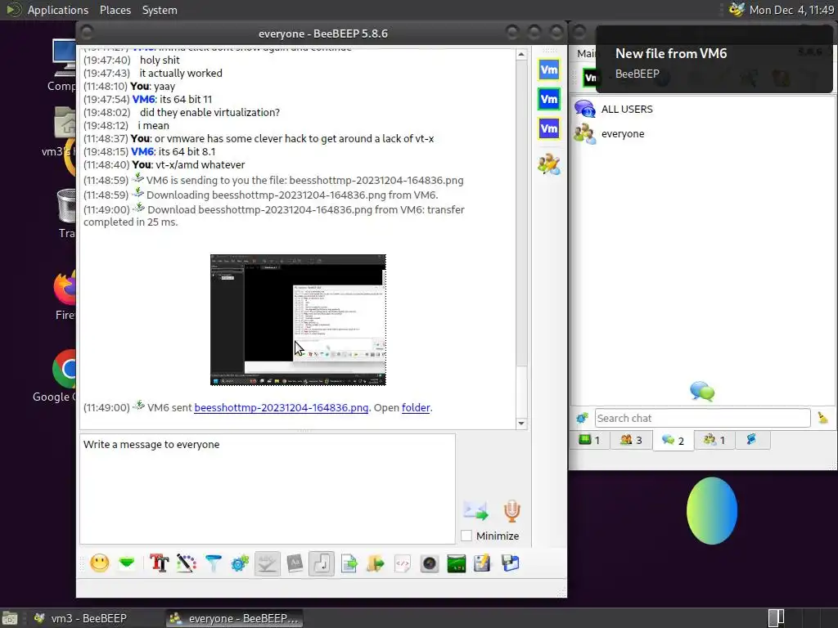This screenshot has height=628, width=838.
Task: Click the large chat bubbles icon
Action: (702, 392)
